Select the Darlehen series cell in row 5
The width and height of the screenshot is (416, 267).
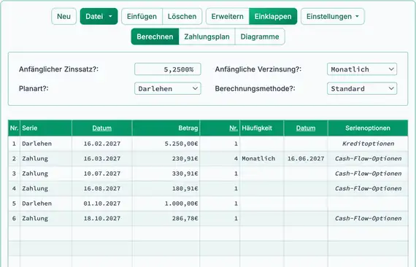tap(46, 204)
